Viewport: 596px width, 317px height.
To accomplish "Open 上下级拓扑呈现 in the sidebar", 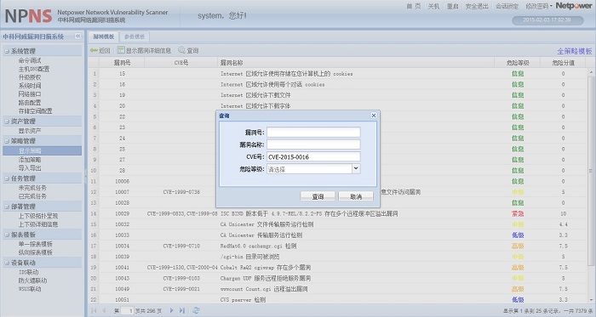I will click(x=38, y=216).
